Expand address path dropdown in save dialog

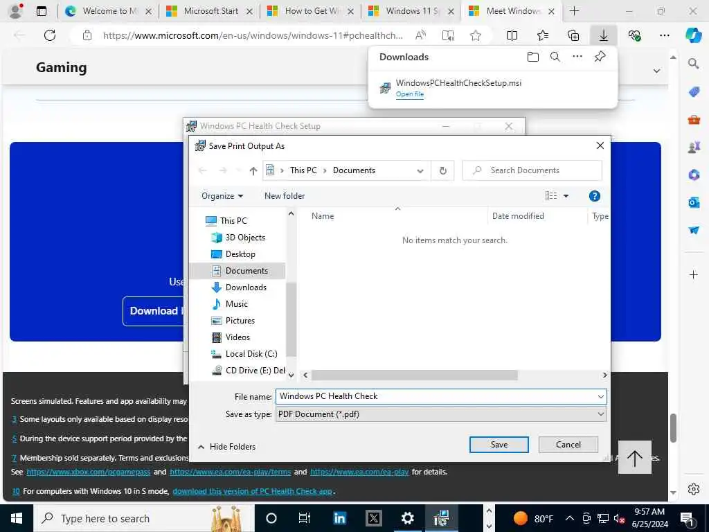click(420, 171)
